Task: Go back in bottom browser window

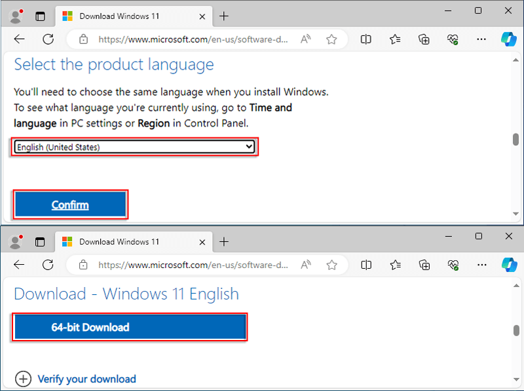Action: click(19, 265)
